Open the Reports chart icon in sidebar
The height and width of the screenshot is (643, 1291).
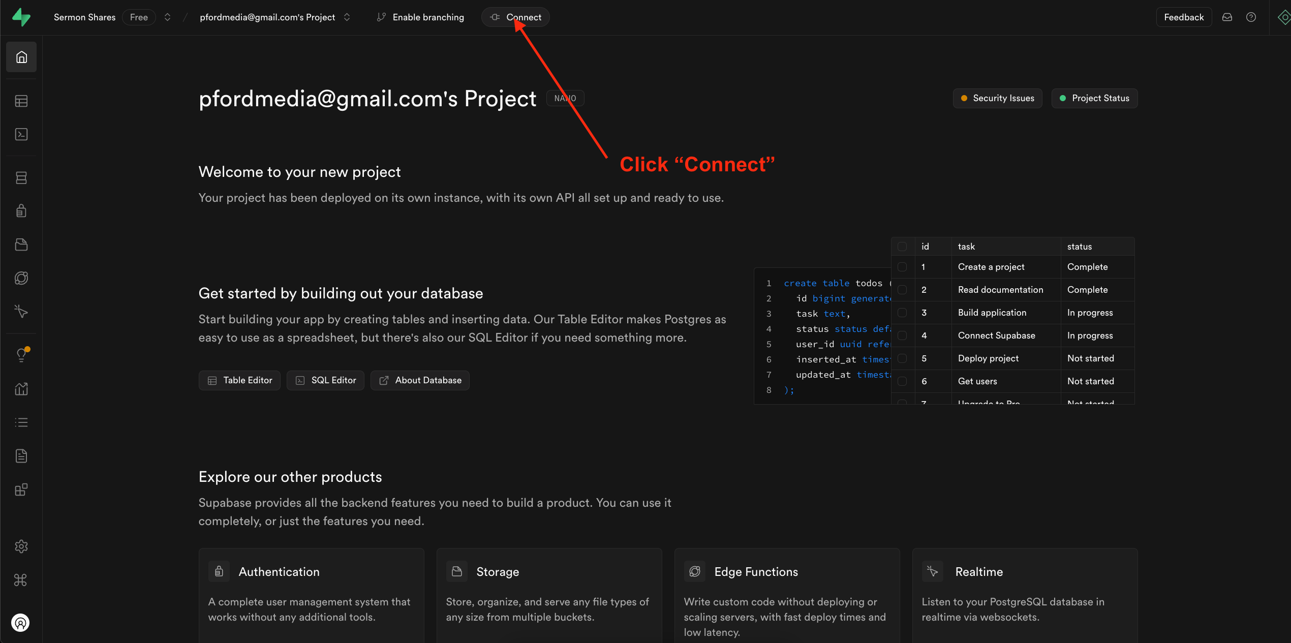pyautogui.click(x=21, y=388)
